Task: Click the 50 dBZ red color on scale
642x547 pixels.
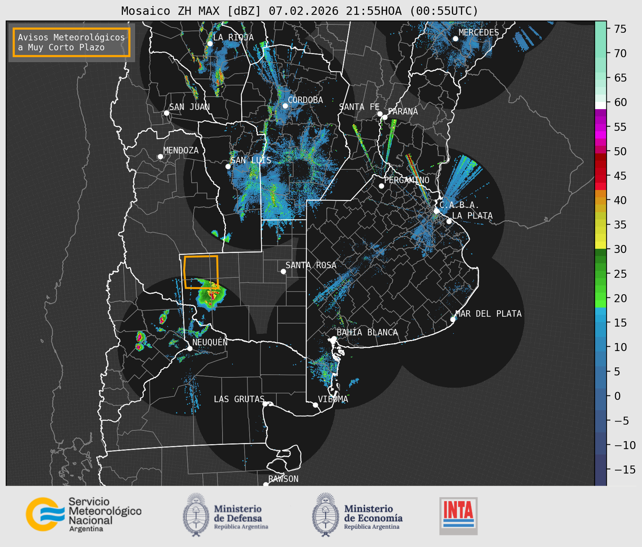Action: [600, 151]
